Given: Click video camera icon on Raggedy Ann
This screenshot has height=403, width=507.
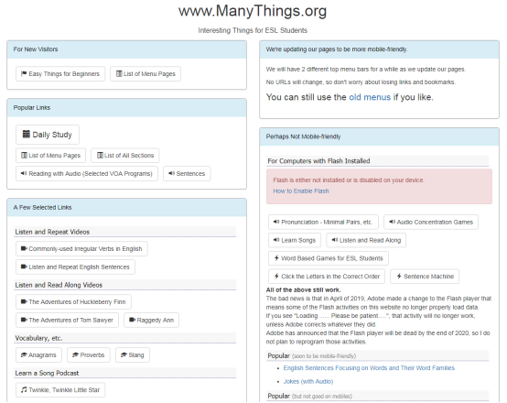Looking at the screenshot, I should (132, 320).
